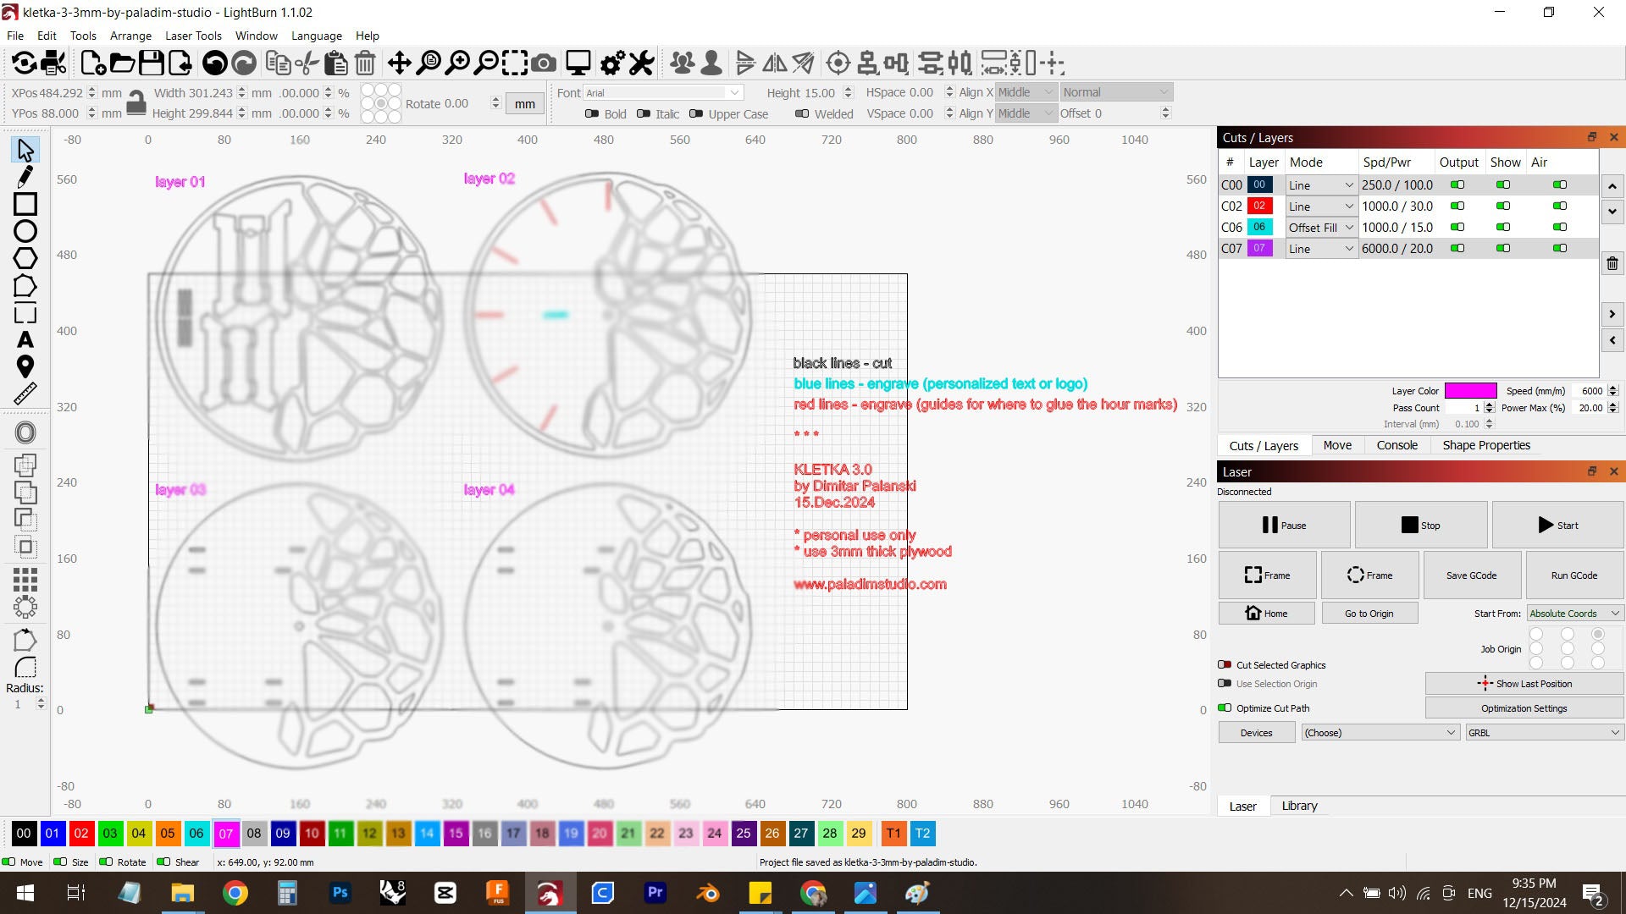Expand the Start From dropdown
Viewport: 1626px width, 914px height.
coord(1574,614)
